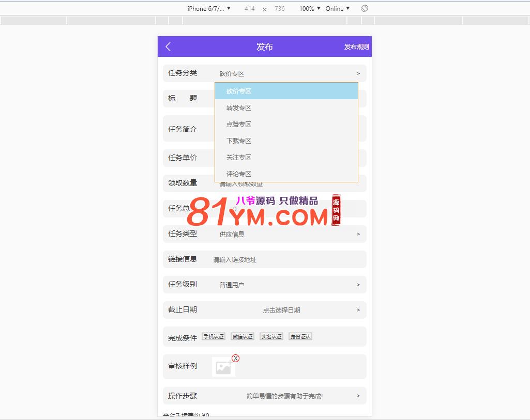Upload an image in 审核样例
Screen dimensions: 530x420
223,367
